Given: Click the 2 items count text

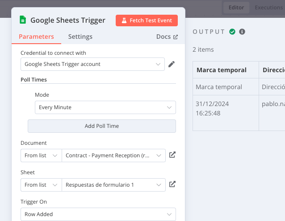Looking at the screenshot, I should pos(203,49).
